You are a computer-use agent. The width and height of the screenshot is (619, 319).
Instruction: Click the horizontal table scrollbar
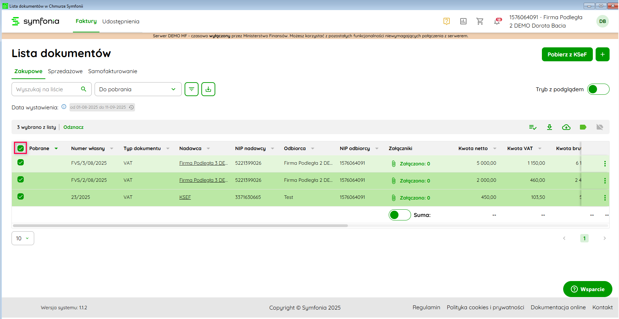(180, 226)
